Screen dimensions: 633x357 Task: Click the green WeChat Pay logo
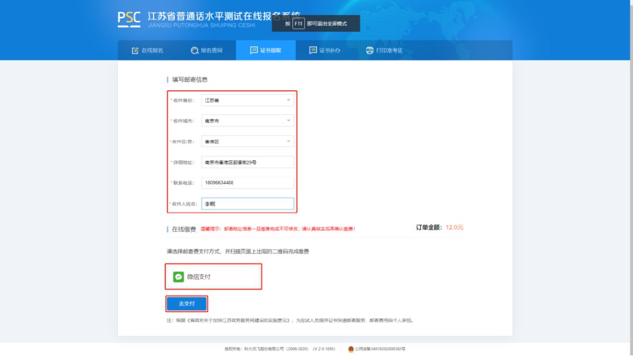[178, 277]
